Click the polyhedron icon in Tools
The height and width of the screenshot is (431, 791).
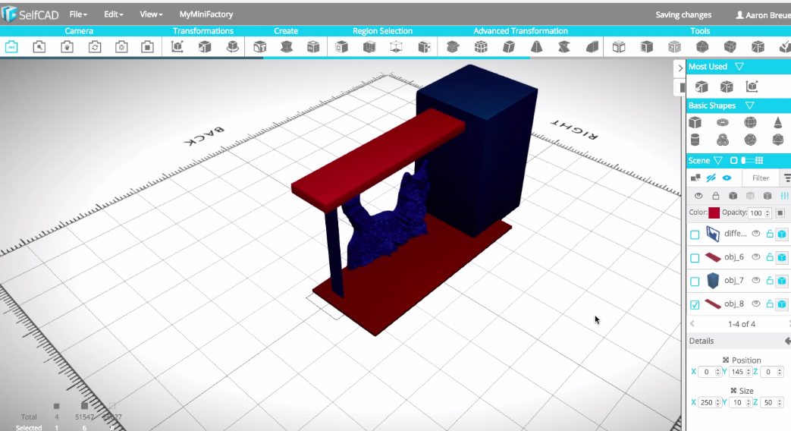point(702,47)
